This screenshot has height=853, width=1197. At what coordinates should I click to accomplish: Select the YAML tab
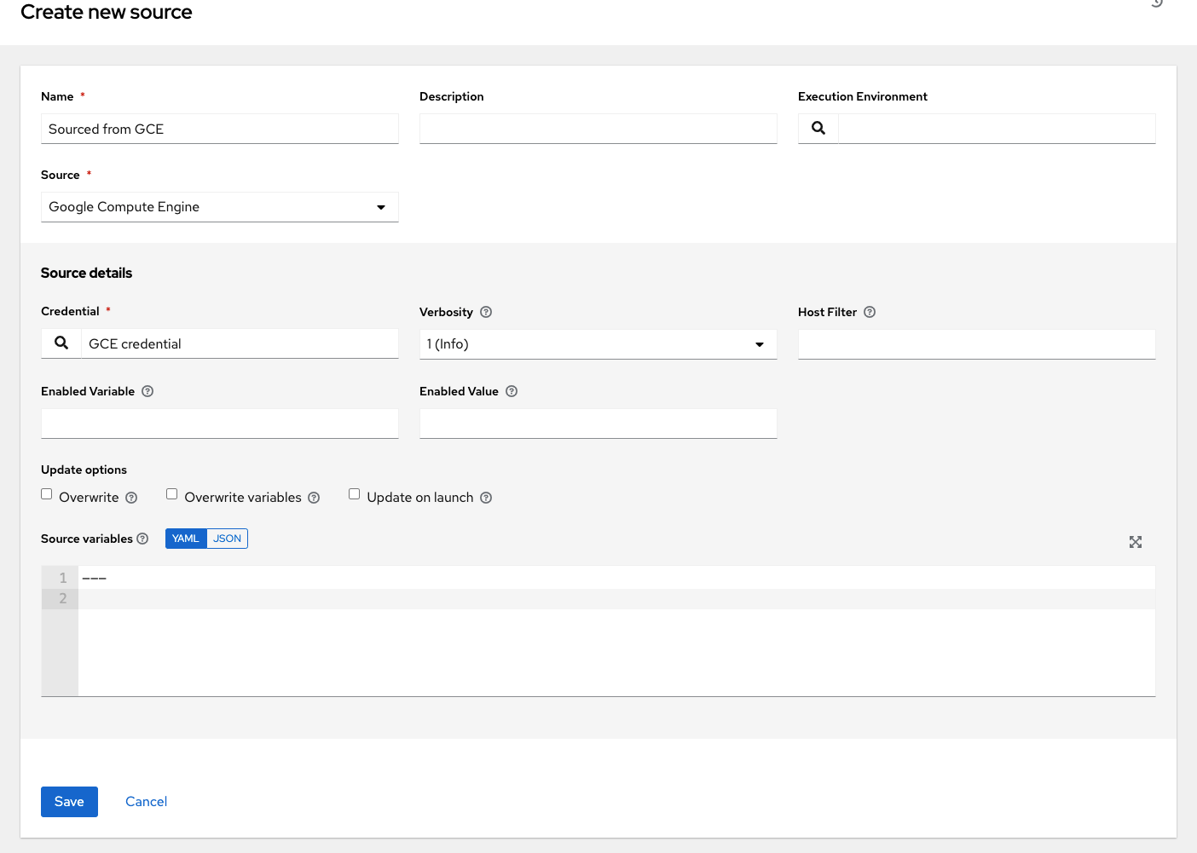tap(186, 538)
